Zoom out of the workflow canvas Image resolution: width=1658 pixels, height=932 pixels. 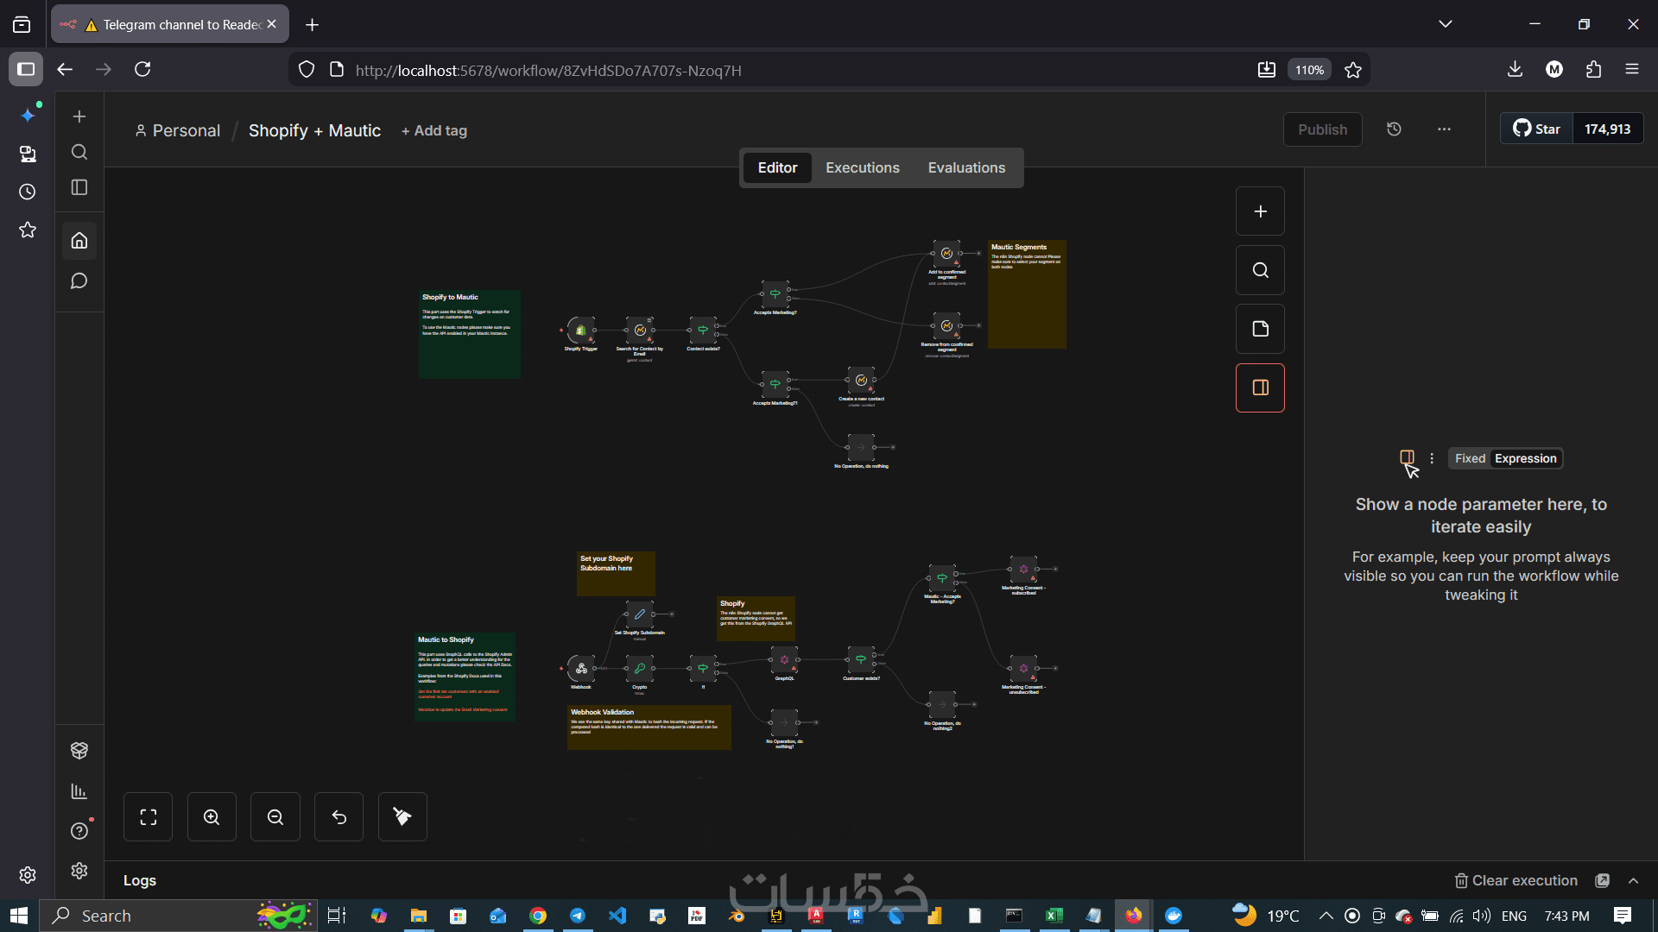pos(275,816)
